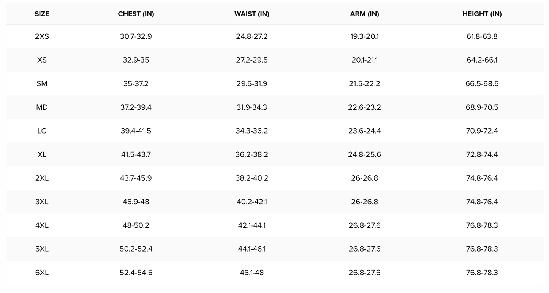Click the 5XL chest value 50.2-52.4
Image resolution: width=549 pixels, height=293 pixels.
tap(136, 249)
